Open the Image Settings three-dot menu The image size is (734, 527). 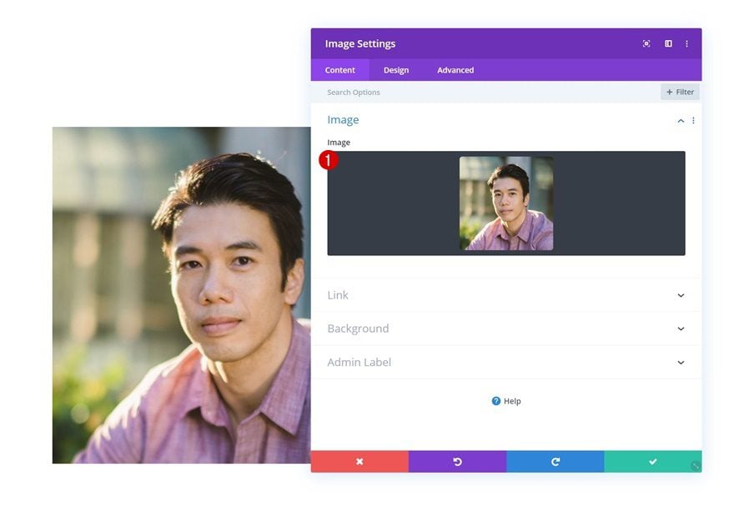tap(686, 43)
